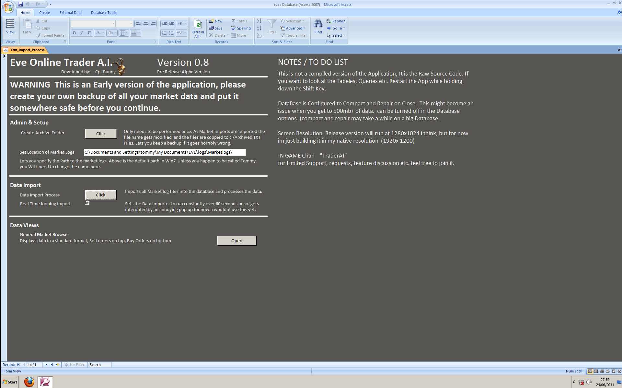Expand the Advanced filter dropdown
This screenshot has height=388, width=622.
click(294, 28)
